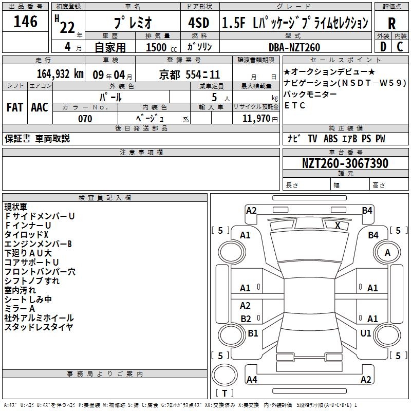Select the vehicle history 自家用

110,47
